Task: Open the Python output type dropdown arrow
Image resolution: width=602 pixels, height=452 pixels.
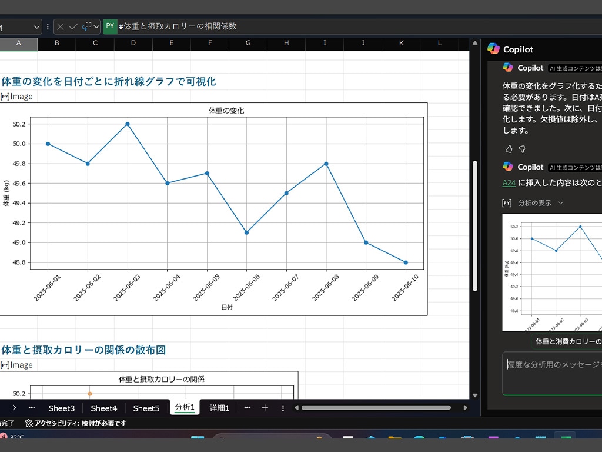Action: (x=96, y=26)
